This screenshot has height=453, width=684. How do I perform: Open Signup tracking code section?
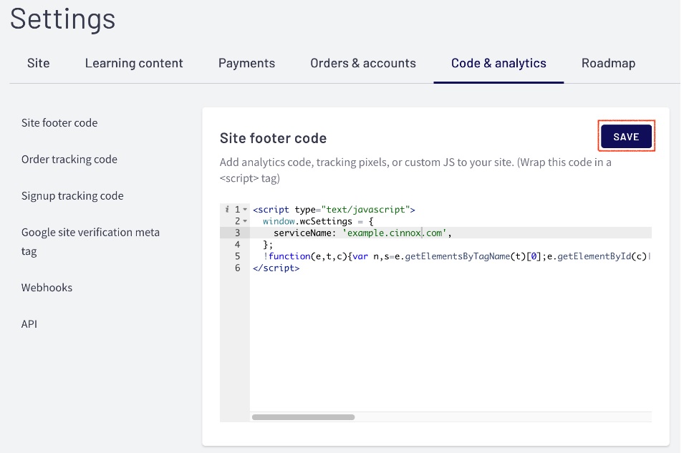coord(72,196)
